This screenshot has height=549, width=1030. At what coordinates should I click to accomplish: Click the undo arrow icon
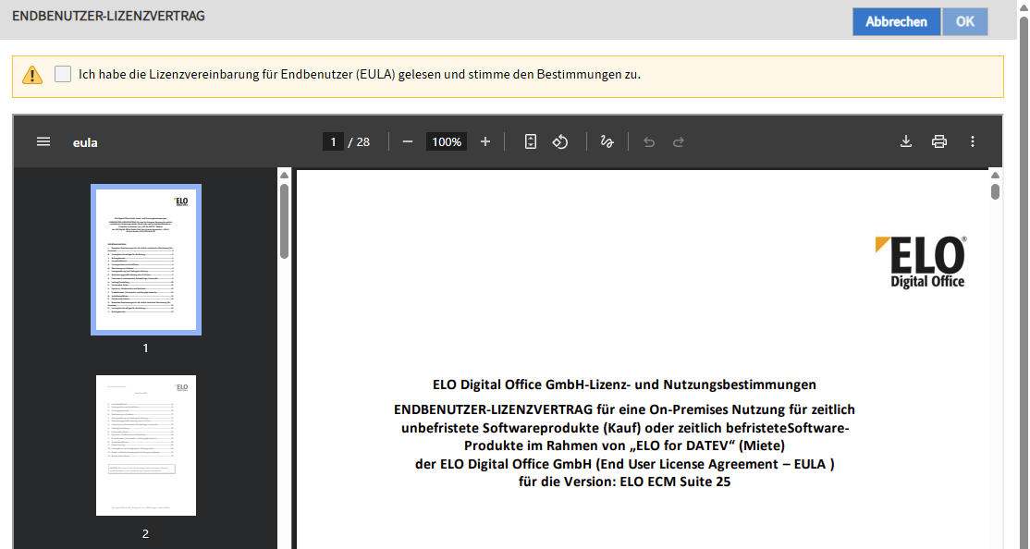point(649,141)
